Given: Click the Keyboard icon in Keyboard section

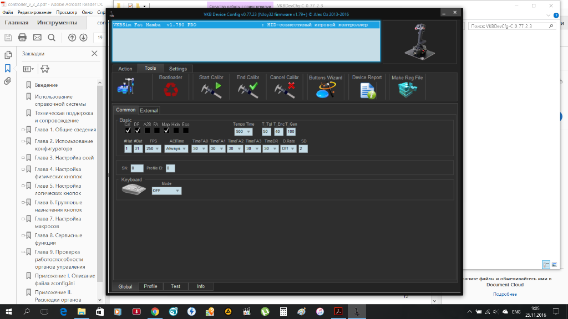Looking at the screenshot, I should [x=134, y=189].
